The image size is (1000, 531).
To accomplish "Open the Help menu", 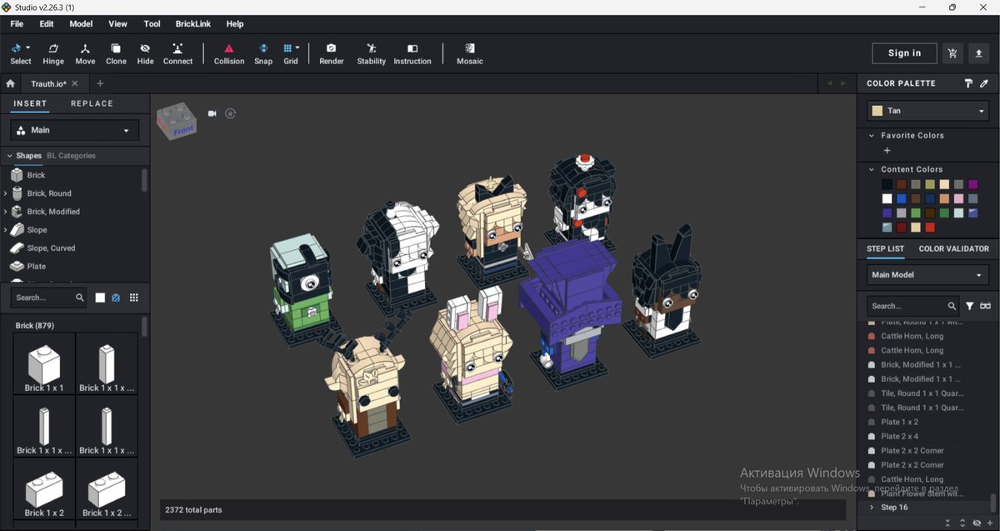I will (235, 24).
